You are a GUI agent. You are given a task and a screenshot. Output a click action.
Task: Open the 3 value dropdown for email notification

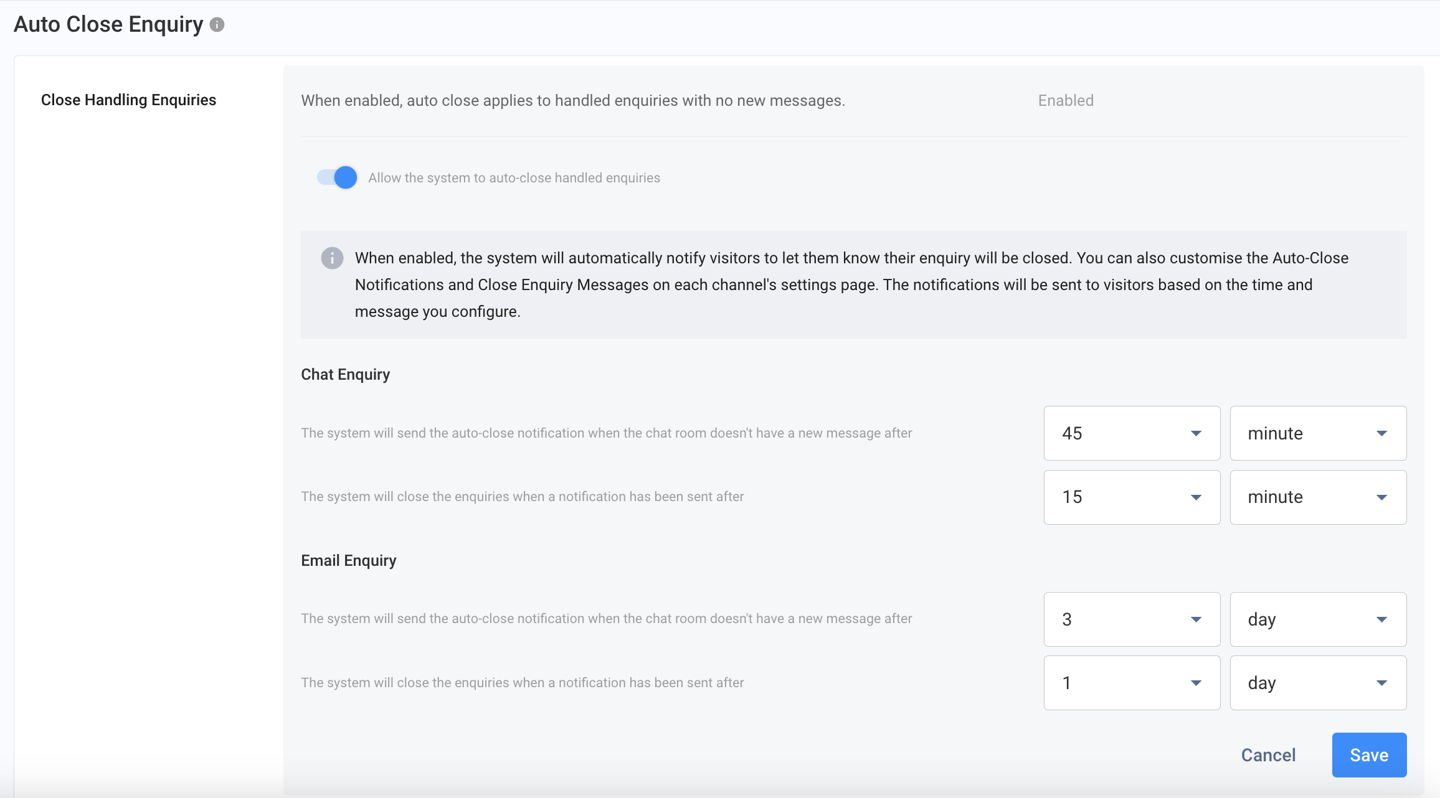(1131, 619)
